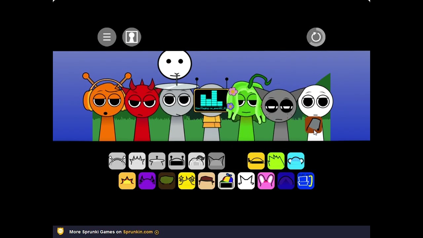Select the used grey spiky-hair sound icon

[x=137, y=161]
